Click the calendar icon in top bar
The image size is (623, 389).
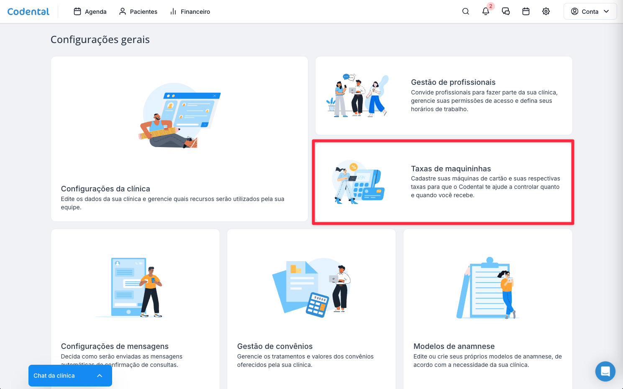[526, 12]
